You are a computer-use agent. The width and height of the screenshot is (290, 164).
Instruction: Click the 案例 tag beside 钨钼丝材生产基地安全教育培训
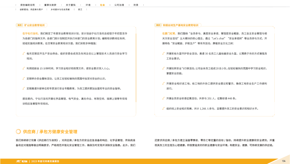(x=158, y=25)
